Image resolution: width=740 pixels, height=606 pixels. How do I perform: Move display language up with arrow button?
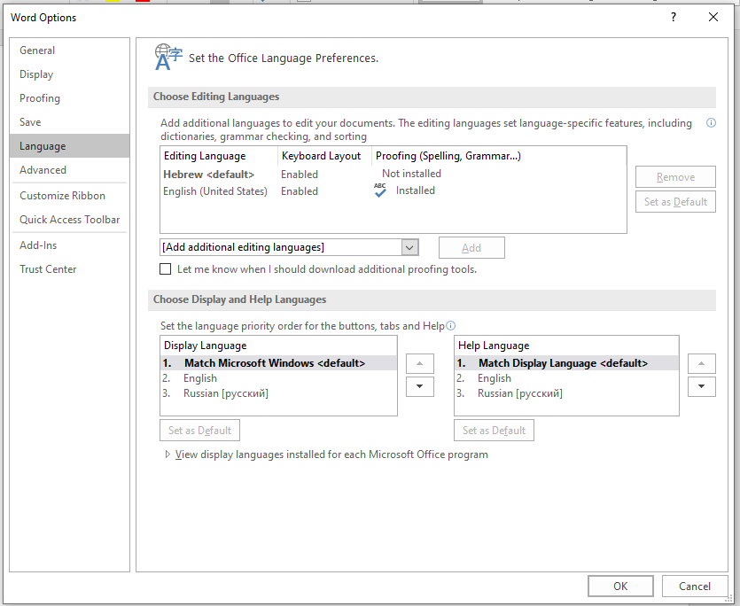pyautogui.click(x=420, y=363)
